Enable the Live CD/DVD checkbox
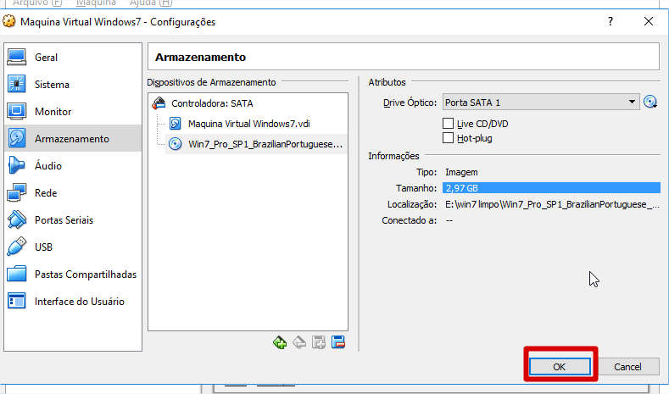Viewport: 669px width, 394px height. (448, 124)
